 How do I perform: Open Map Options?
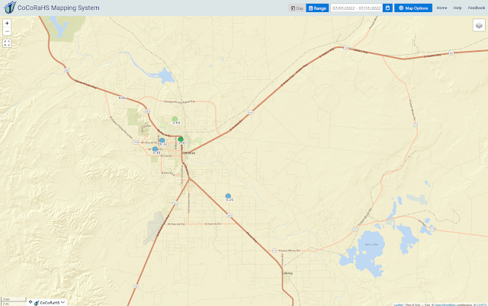click(413, 8)
